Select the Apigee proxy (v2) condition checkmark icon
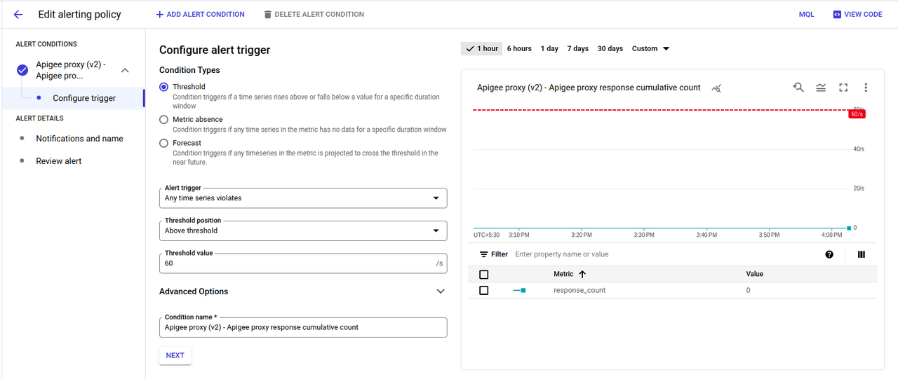 tap(22, 70)
